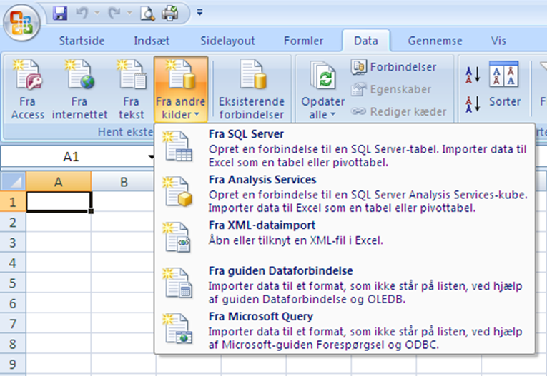Choose Fra Analysis Services menu entry
The image size is (547, 376).
[345, 193]
